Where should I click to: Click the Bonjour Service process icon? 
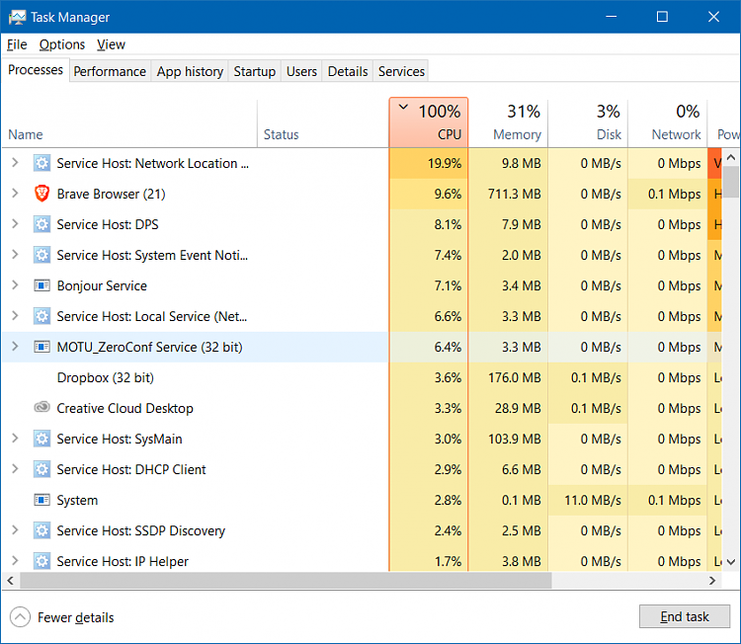pyautogui.click(x=41, y=285)
